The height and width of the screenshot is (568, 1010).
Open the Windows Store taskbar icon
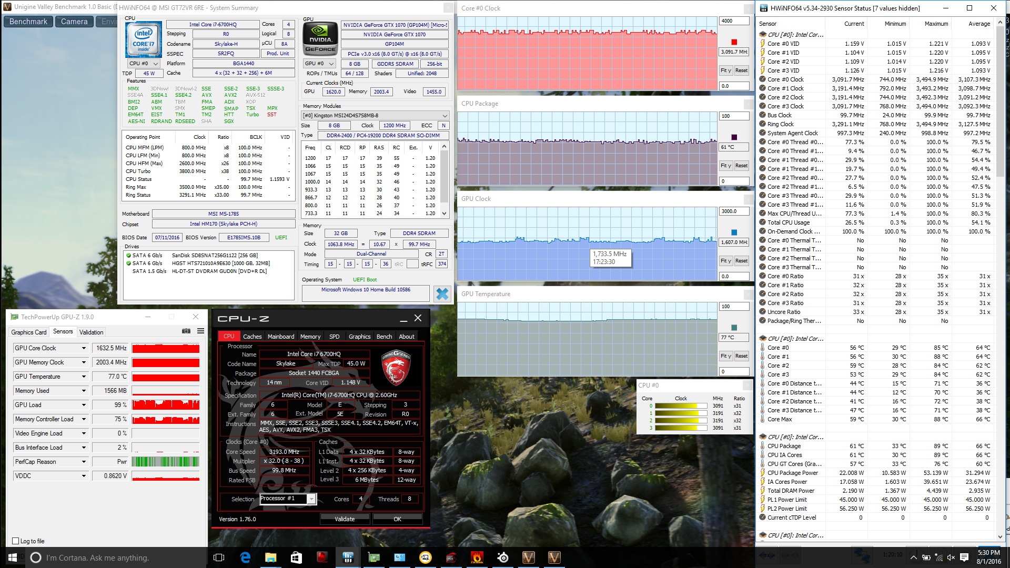tap(296, 557)
